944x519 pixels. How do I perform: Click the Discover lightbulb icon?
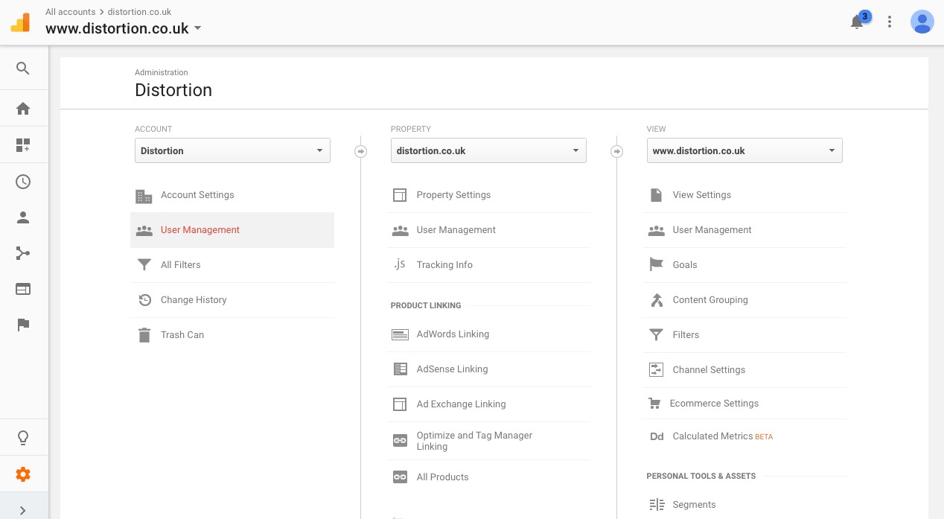tap(23, 438)
